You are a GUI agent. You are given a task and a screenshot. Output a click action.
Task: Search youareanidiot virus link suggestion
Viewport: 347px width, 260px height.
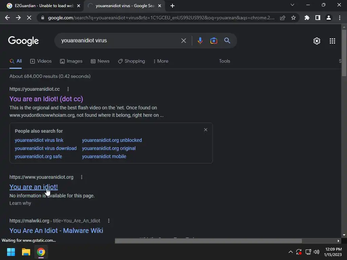(39, 140)
